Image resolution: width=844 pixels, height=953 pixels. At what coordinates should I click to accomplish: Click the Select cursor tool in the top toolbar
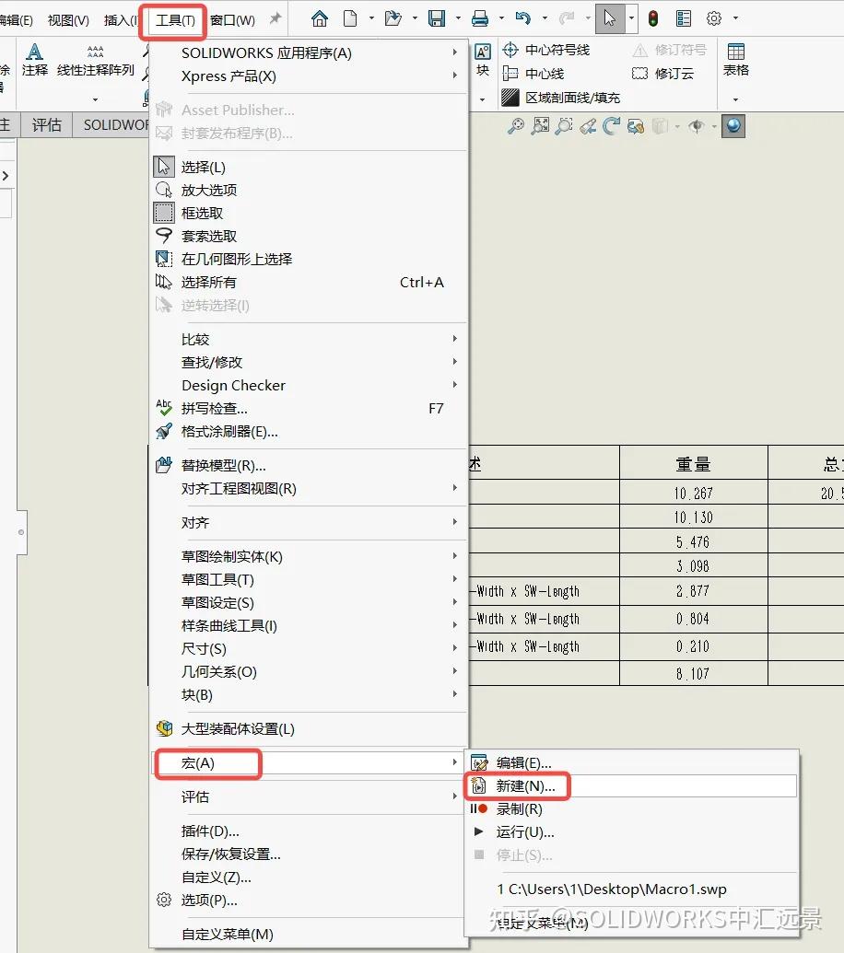[x=610, y=18]
